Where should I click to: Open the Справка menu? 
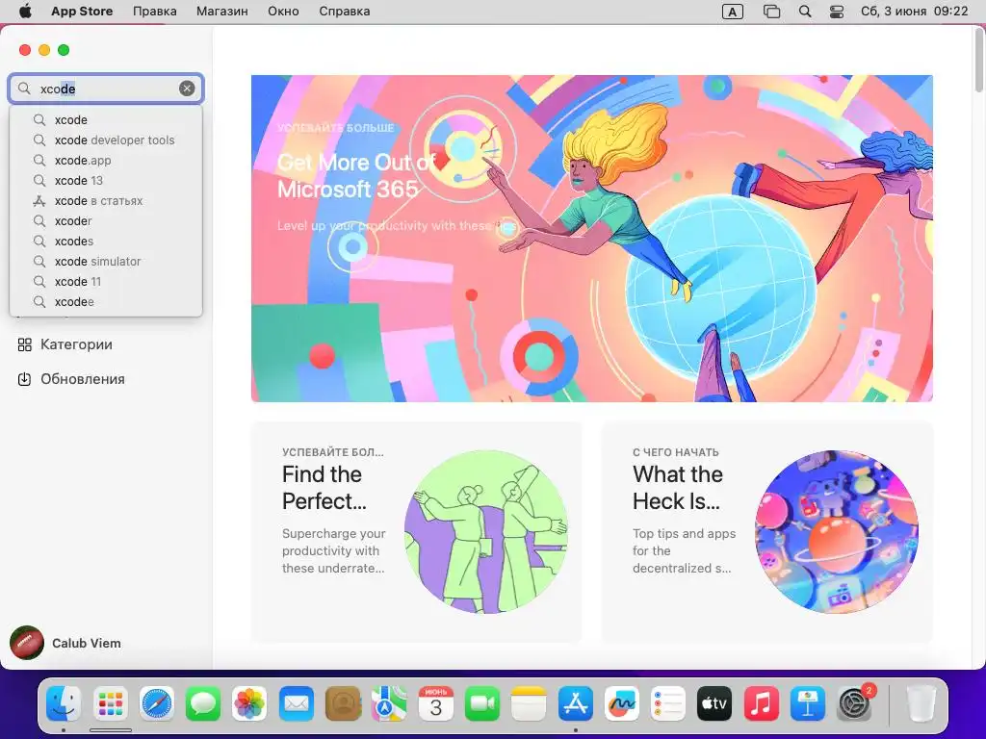point(344,12)
